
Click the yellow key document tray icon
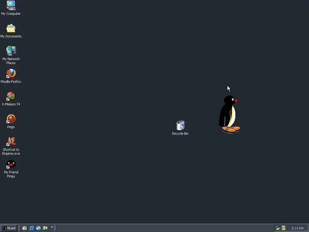click(283, 228)
